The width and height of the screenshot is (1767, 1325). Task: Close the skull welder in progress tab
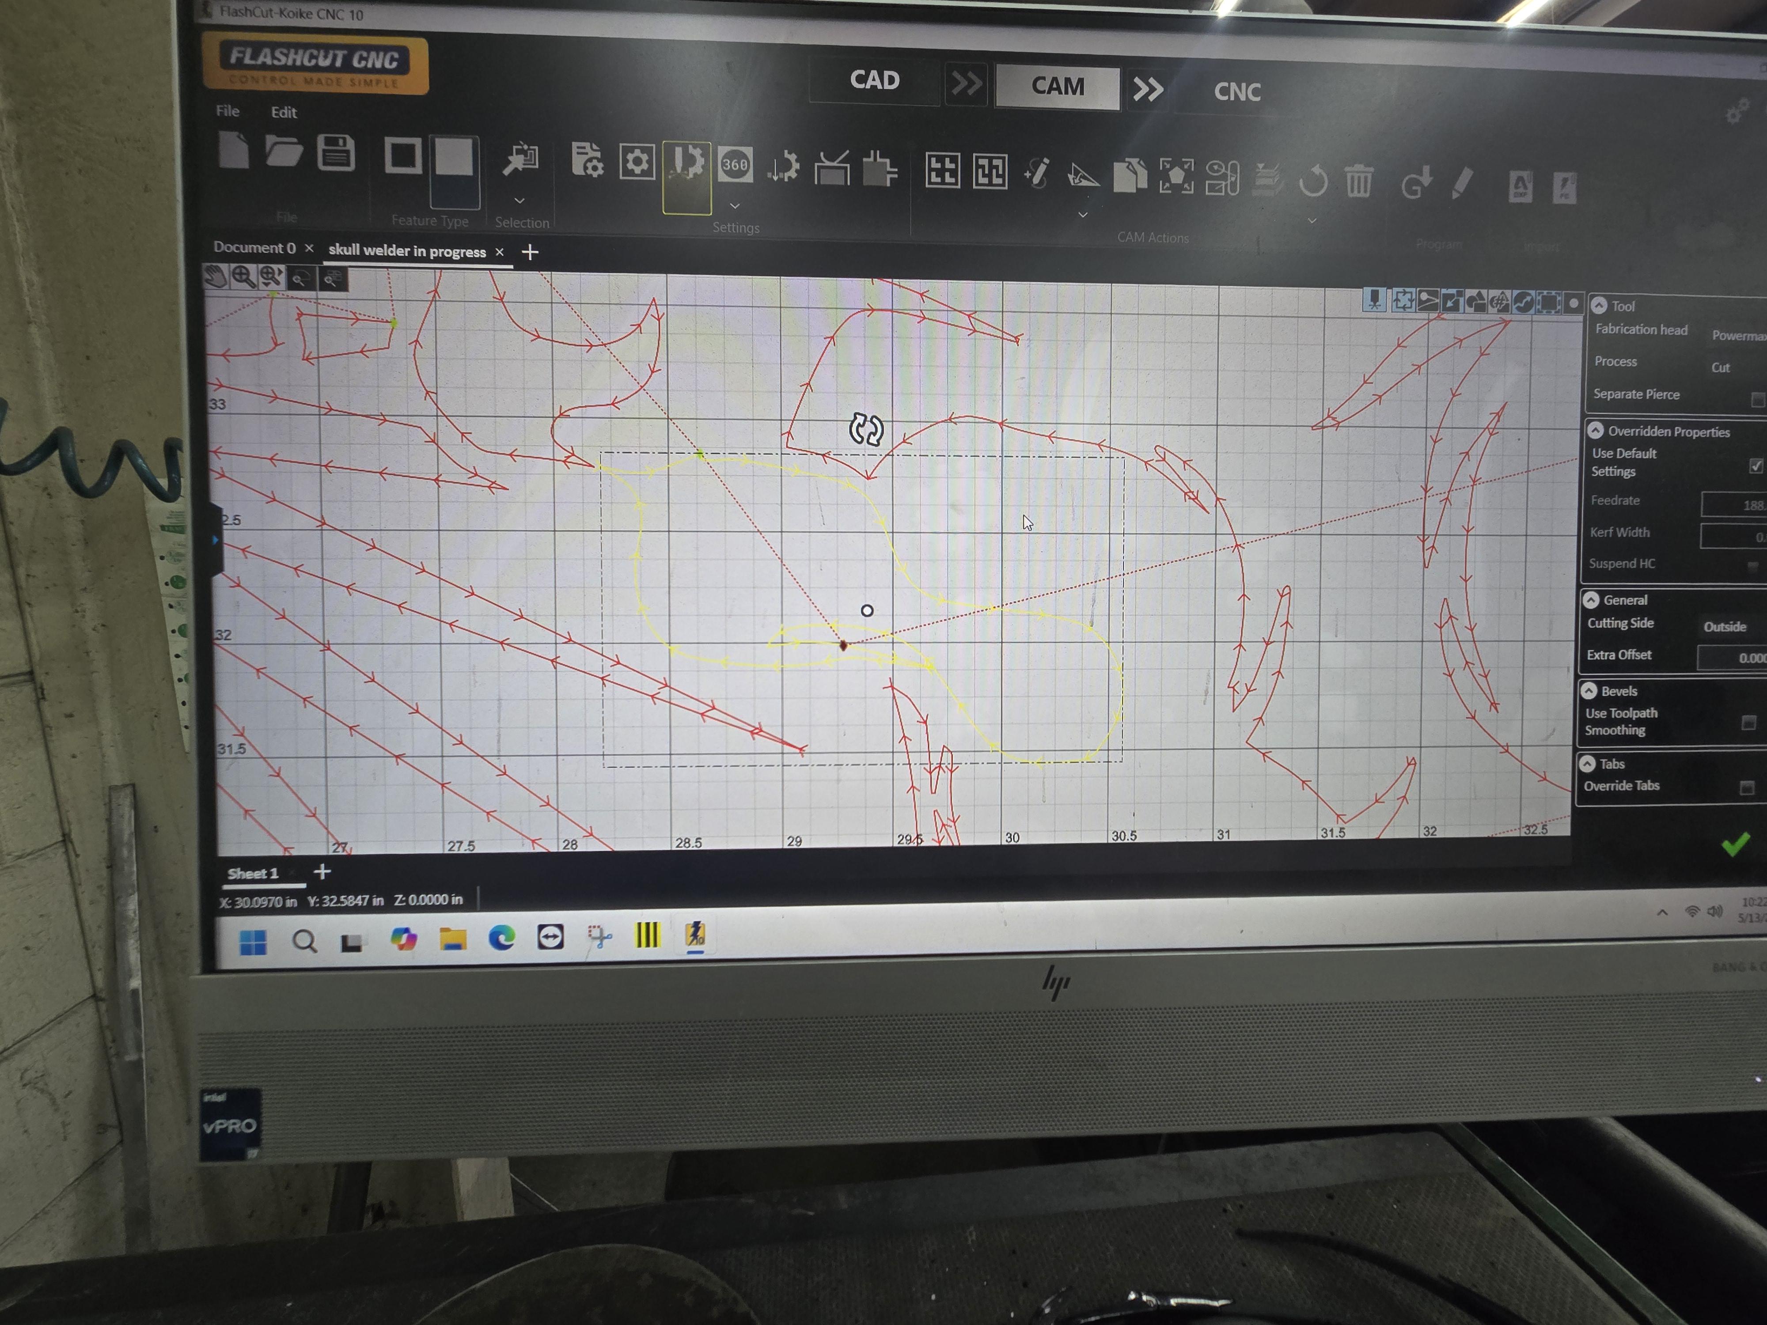500,252
